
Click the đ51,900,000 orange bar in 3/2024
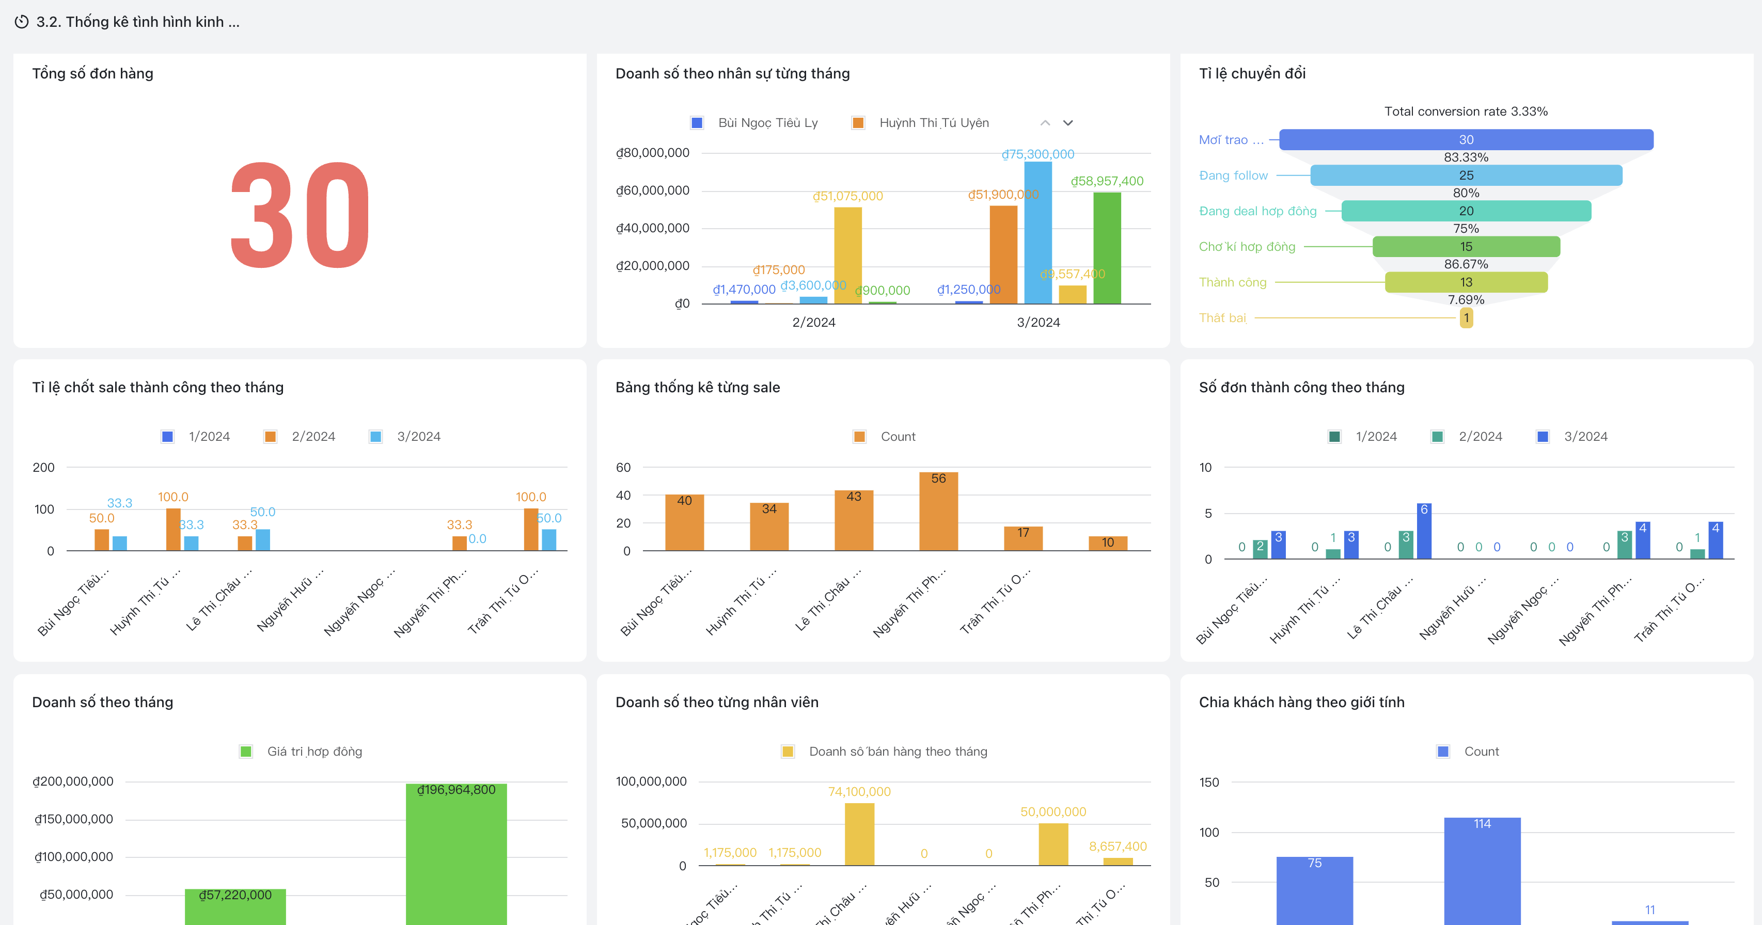tap(1003, 254)
